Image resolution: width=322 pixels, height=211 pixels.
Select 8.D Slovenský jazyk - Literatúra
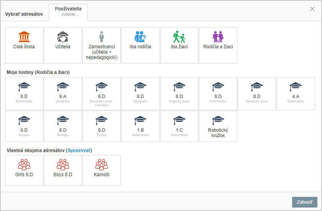[102, 93]
